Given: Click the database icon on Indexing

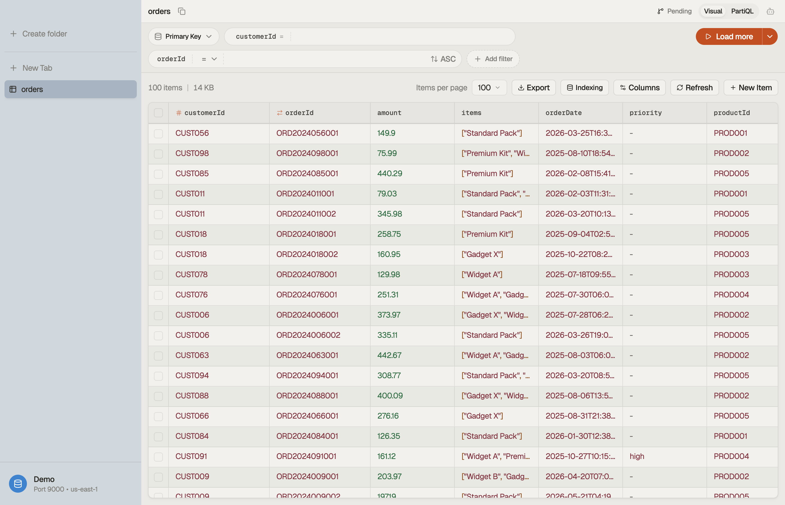Looking at the screenshot, I should [570, 88].
